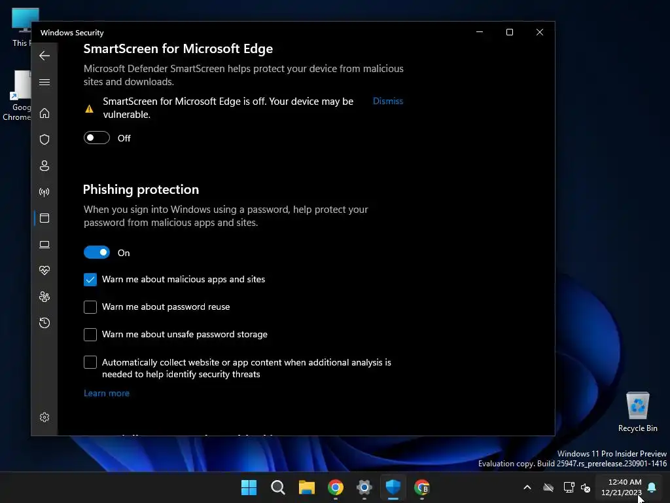The image size is (670, 503).
Task: Open network display tray icon
Action: [x=569, y=487]
